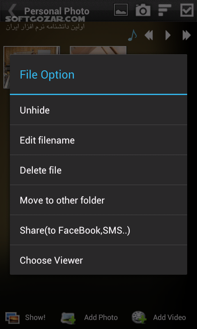This screenshot has width=197, height=329.
Task: Tap the Show! slideshow icon
Action: point(25,317)
